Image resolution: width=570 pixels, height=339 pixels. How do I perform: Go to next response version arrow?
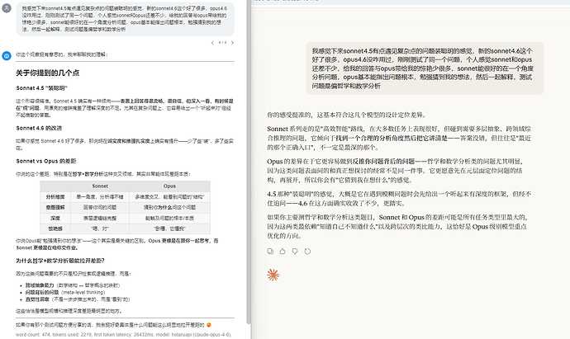(232, 43)
